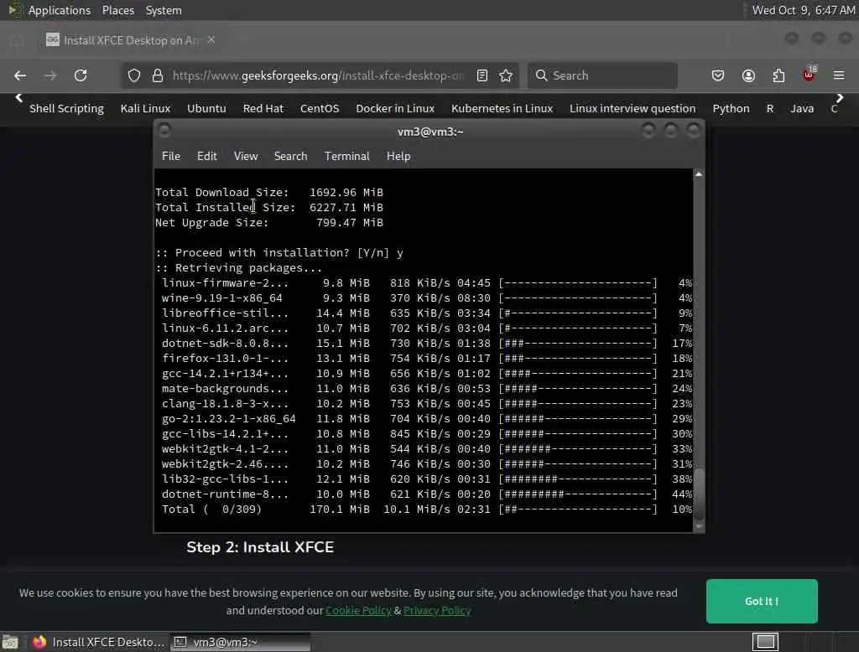
Task: Open the Shell Scripting category link
Action: tap(66, 108)
